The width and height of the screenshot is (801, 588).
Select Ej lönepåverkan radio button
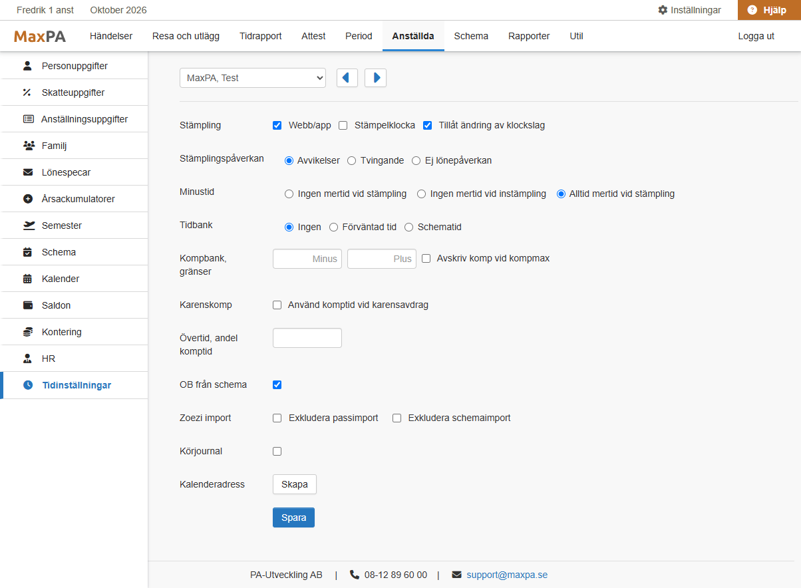[416, 160]
